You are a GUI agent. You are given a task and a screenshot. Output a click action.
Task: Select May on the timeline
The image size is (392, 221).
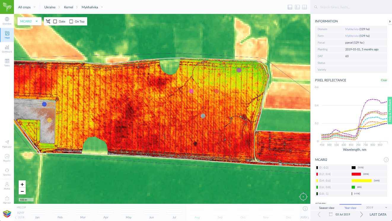point(128,217)
